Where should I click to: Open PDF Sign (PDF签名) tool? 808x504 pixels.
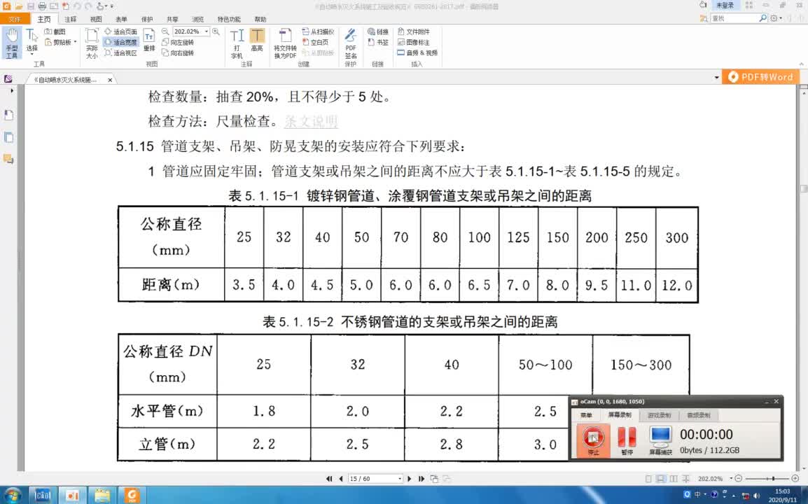[x=350, y=44]
